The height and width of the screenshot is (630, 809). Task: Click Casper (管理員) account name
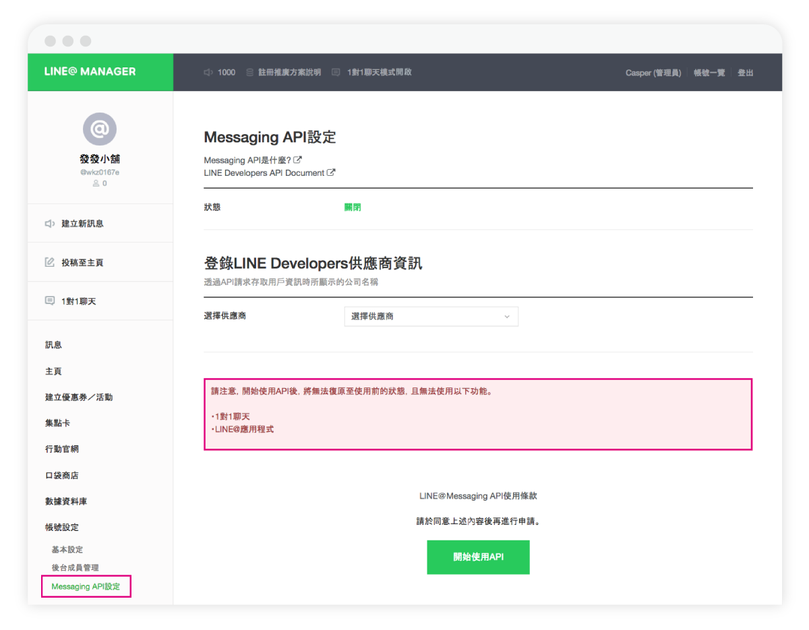[653, 73]
